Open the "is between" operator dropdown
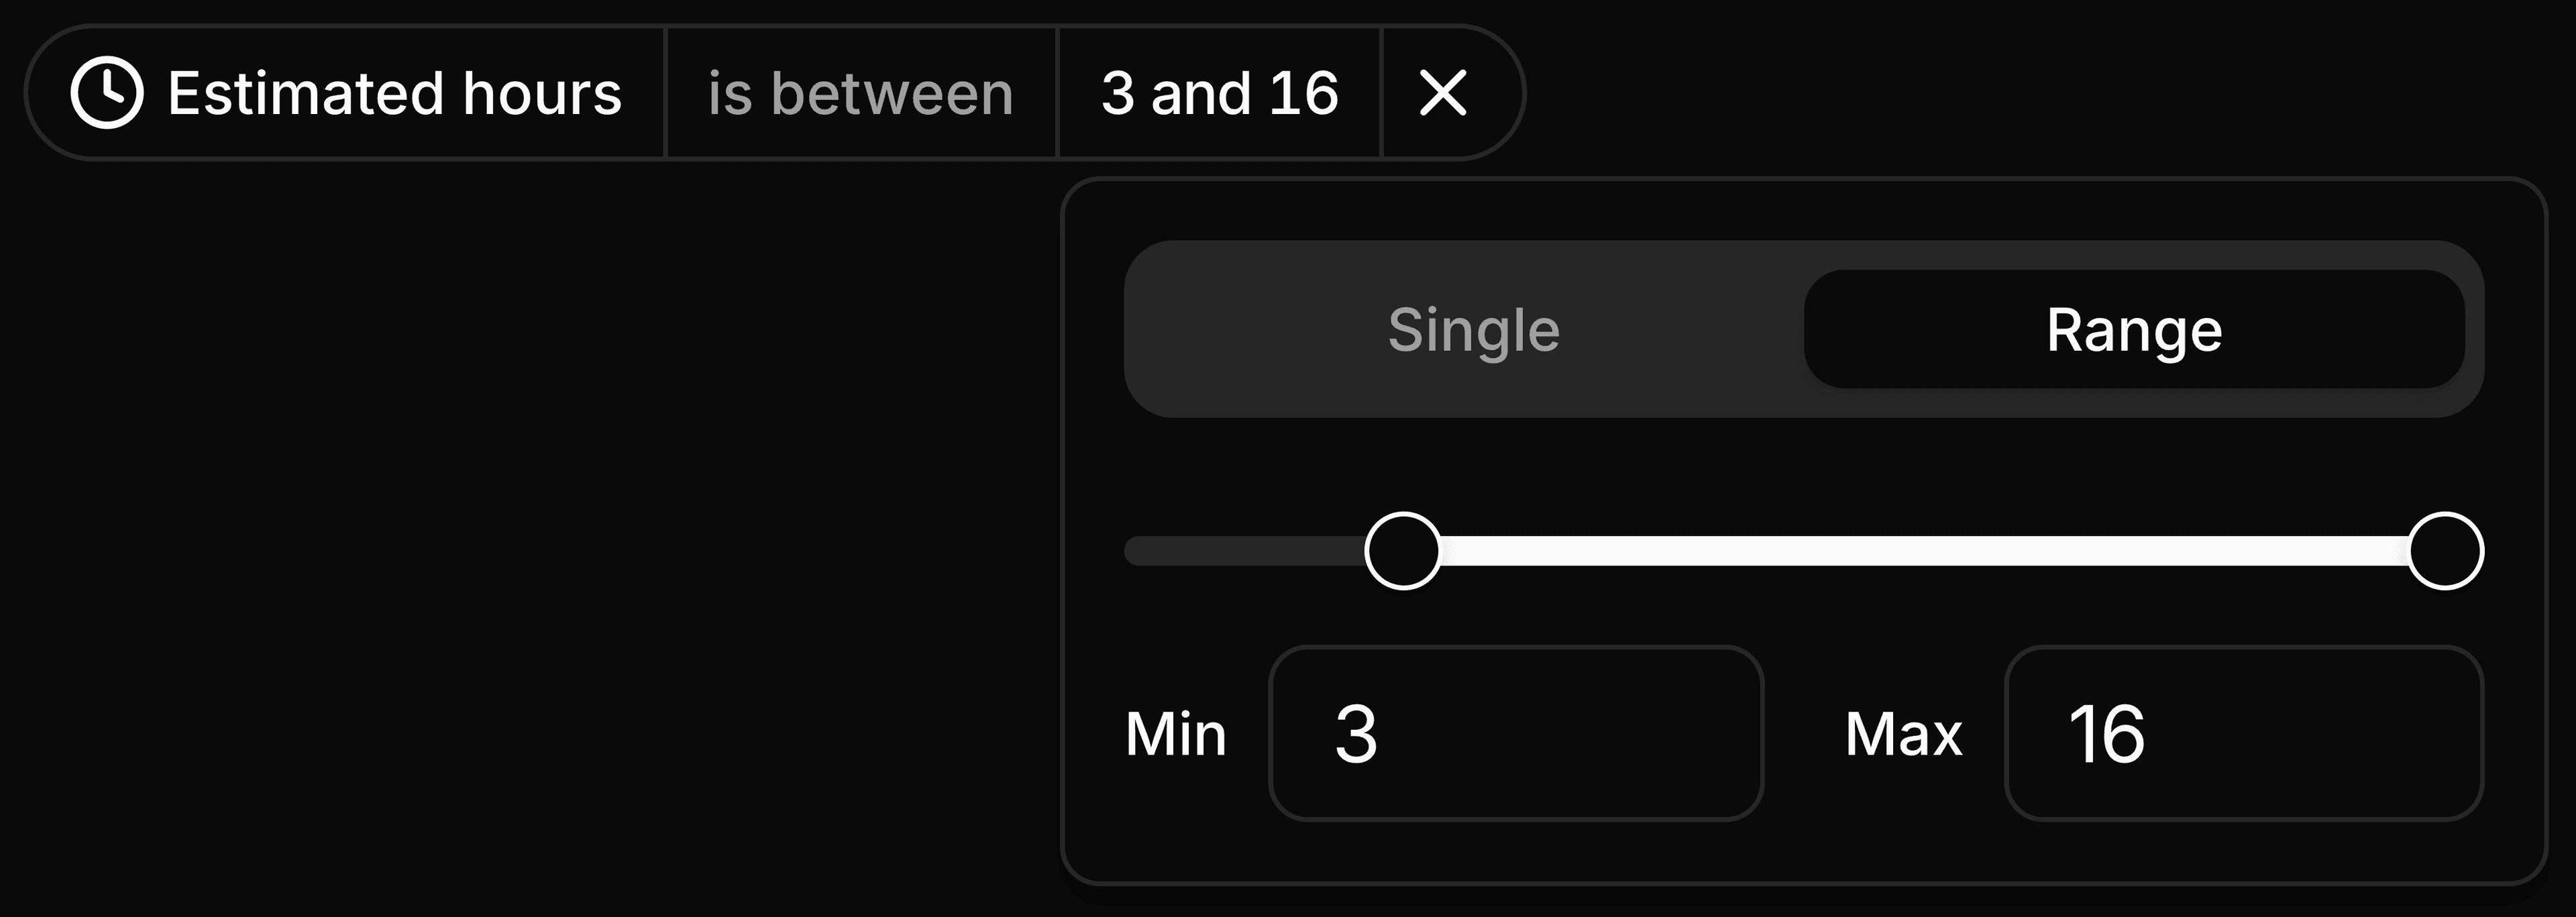Viewport: 2576px width, 917px height. pos(860,93)
